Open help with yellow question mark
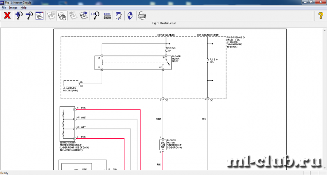Image resolution: width=327 pixels, height=175 pixels. (x=321, y=16)
